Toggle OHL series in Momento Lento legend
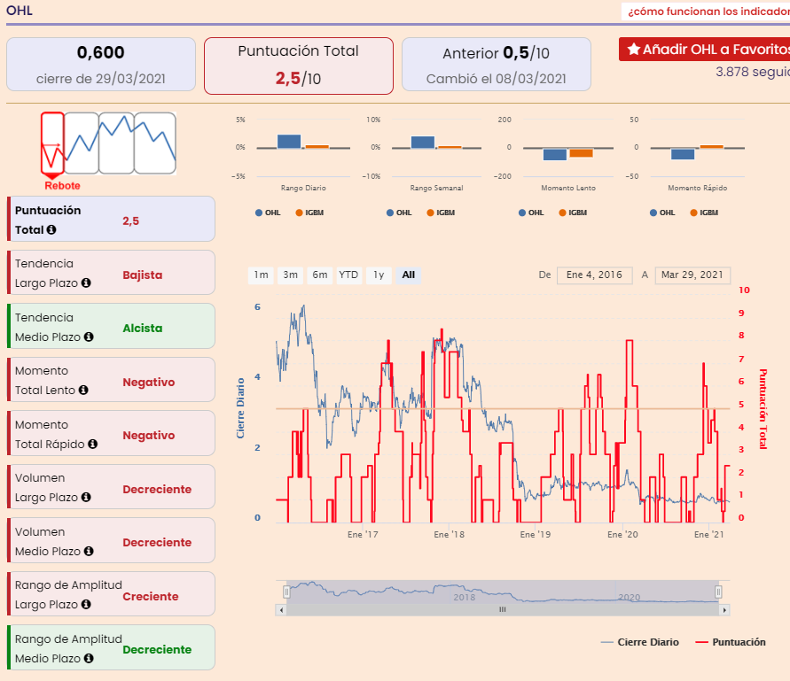Screen dimensions: 790x681 tap(531, 213)
